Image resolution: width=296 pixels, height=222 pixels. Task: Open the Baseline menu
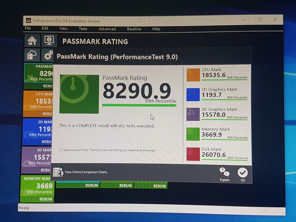pyautogui.click(x=134, y=29)
